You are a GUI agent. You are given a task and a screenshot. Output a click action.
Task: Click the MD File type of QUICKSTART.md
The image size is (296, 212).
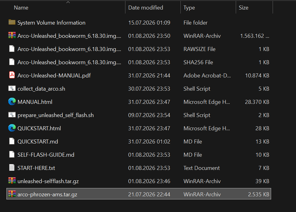click(193, 142)
